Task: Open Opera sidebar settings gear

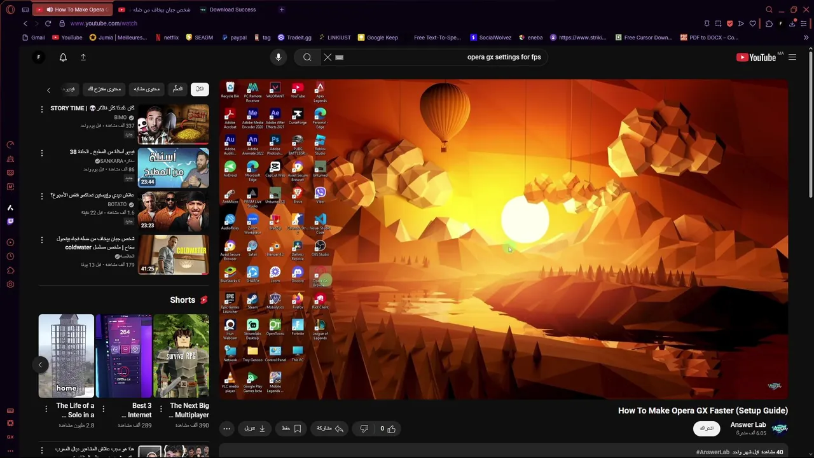Action: 10,284
